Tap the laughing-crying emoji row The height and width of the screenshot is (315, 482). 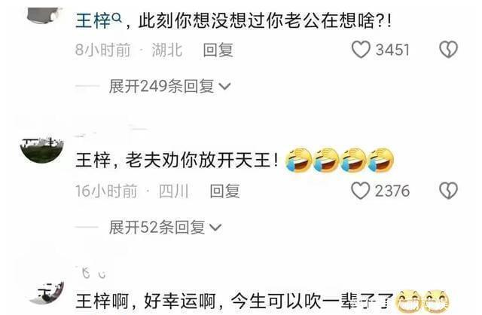[x=340, y=160]
